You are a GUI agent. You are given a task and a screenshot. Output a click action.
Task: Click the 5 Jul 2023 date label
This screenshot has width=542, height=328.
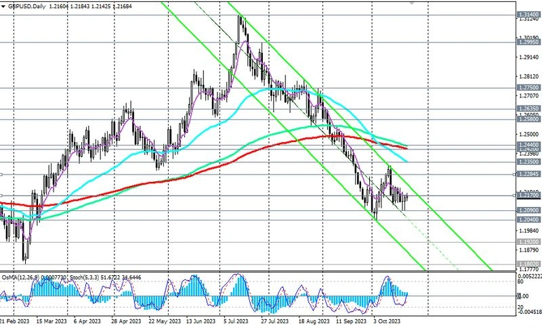click(235, 321)
